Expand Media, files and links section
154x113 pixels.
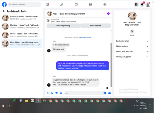tap(132, 52)
